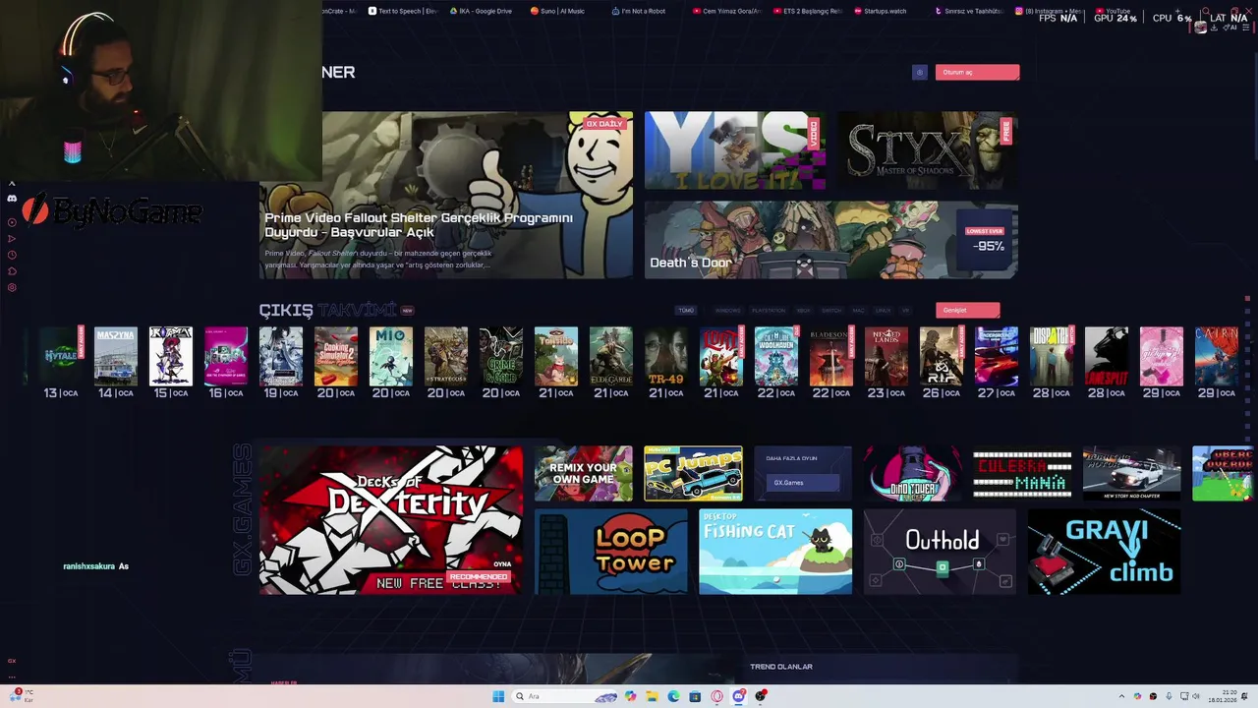The image size is (1258, 708).
Task: Open the Outhold game tile
Action: tap(940, 552)
